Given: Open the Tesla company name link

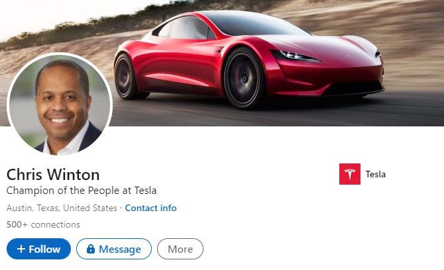Looking at the screenshot, I should pos(376,174).
